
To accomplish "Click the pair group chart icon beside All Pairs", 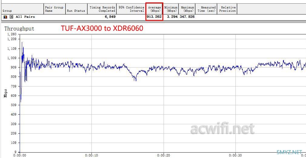I will (x=5, y=17).
